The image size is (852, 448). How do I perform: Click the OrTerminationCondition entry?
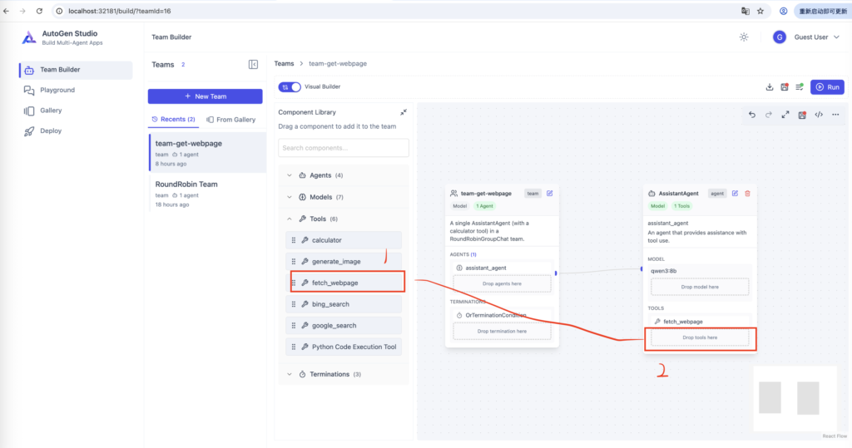(502, 315)
